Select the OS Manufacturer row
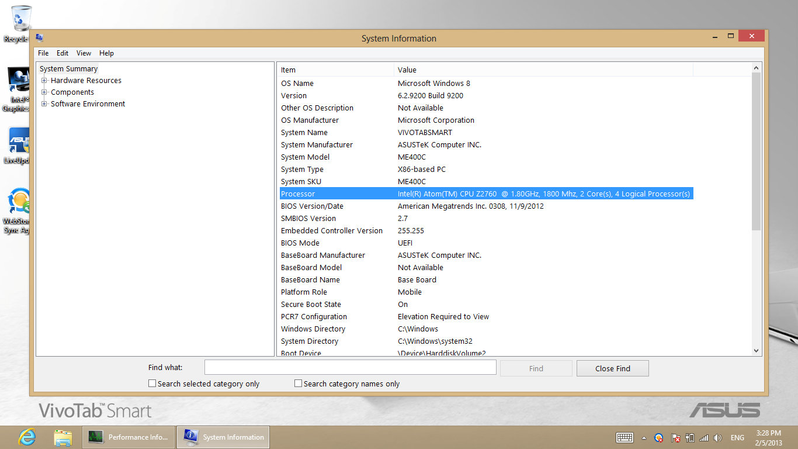The image size is (798, 449). click(486, 120)
